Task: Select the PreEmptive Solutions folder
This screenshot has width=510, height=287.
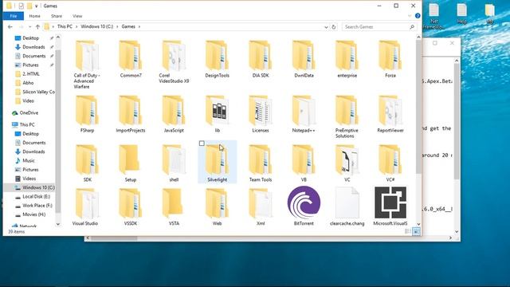Action: [x=347, y=116]
